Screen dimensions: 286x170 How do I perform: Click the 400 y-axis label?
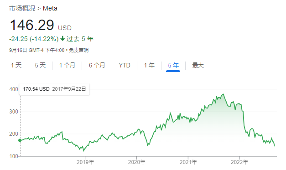(x=14, y=89)
